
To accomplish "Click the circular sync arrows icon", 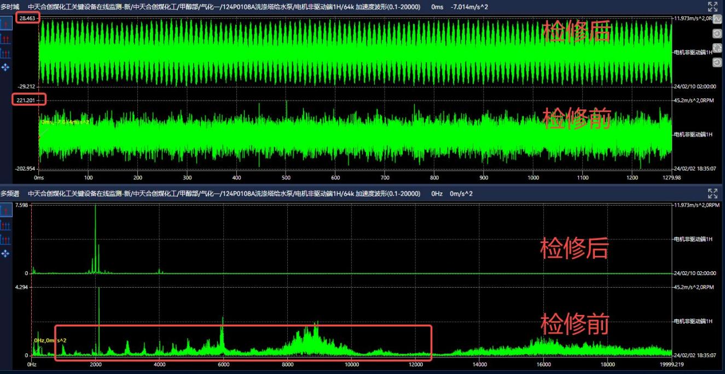I will [717, 48].
